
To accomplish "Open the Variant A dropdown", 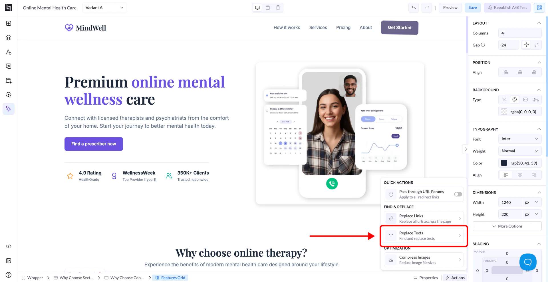I will [104, 8].
